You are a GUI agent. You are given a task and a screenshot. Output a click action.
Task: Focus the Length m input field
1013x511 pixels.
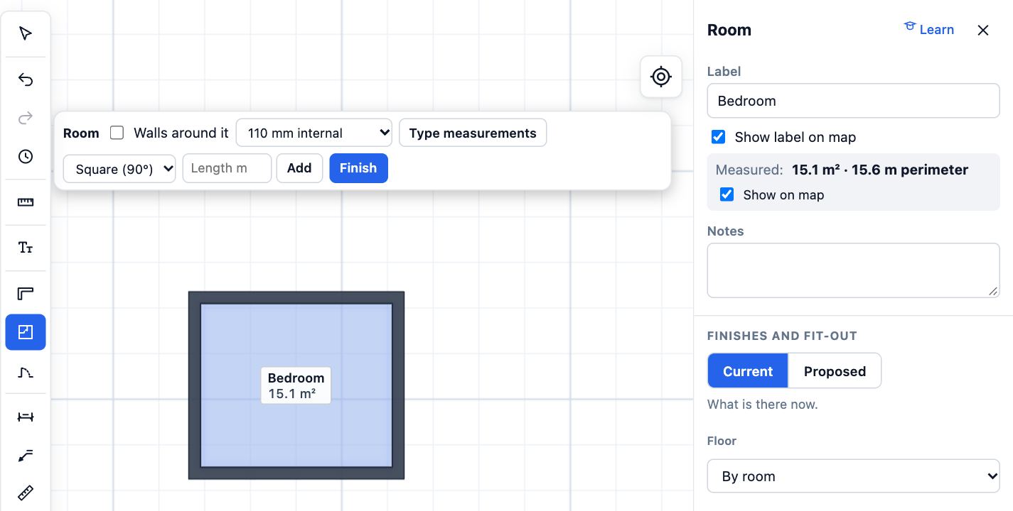(227, 168)
